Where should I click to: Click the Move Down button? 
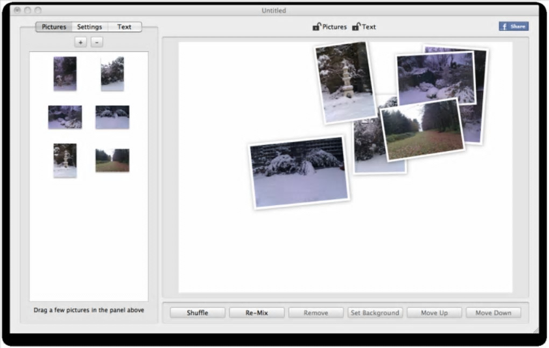point(494,312)
